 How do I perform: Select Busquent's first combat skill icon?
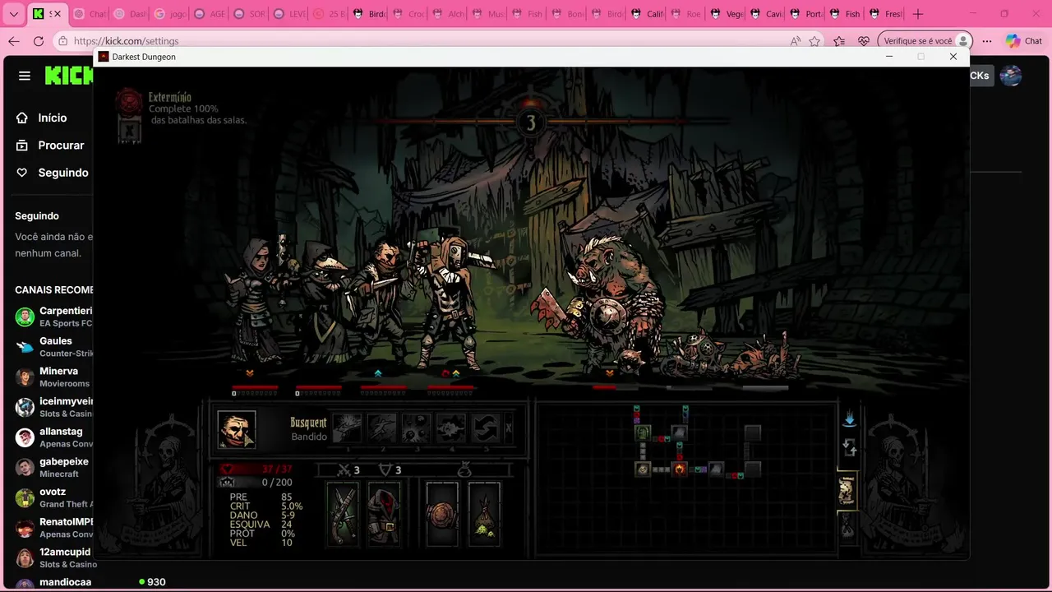pos(347,428)
